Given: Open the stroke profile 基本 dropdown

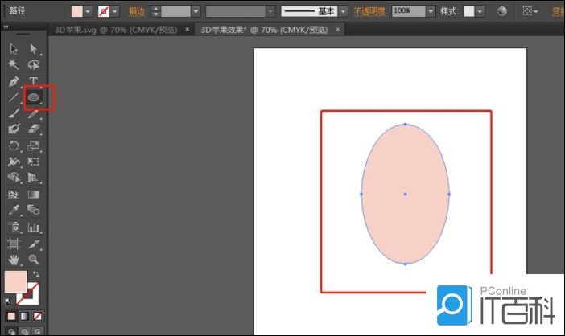Looking at the screenshot, I should click(x=343, y=11).
